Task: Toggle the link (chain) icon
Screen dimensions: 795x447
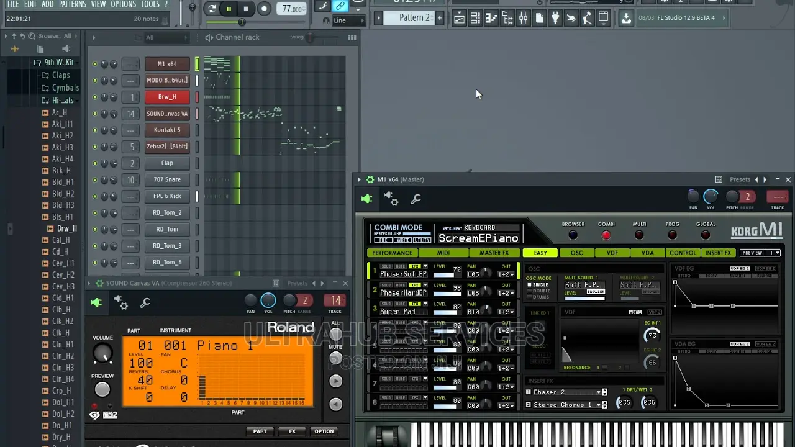Action: [340, 6]
